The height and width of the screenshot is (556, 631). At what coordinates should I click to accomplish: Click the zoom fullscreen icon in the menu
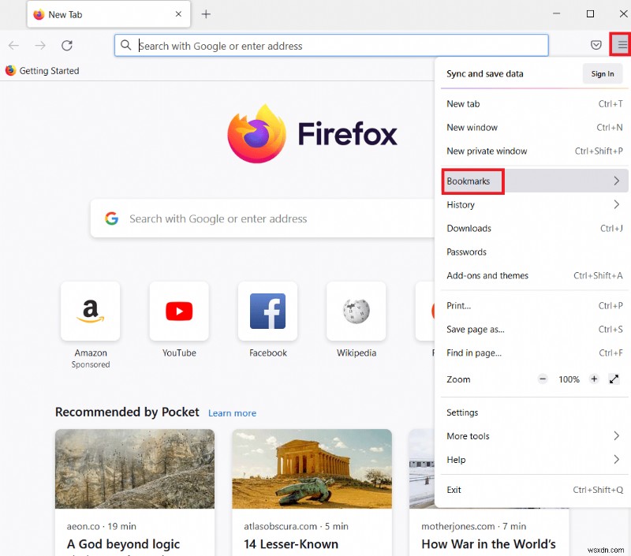pyautogui.click(x=614, y=379)
